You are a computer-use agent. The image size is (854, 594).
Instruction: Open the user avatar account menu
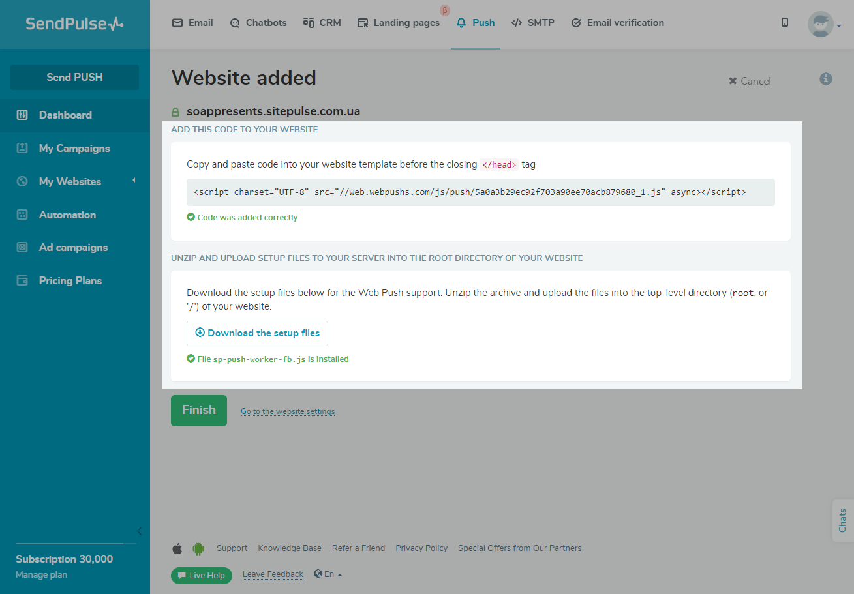coord(824,24)
